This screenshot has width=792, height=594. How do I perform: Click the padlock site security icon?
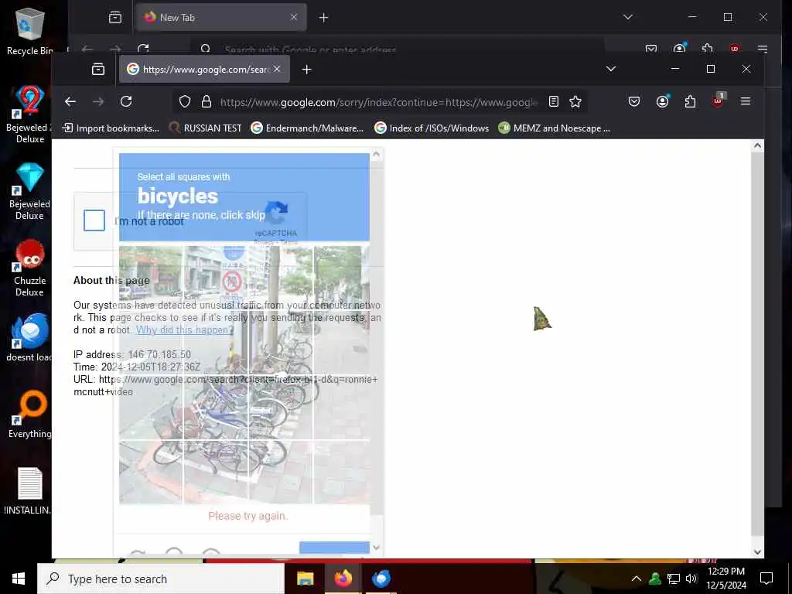(x=206, y=102)
